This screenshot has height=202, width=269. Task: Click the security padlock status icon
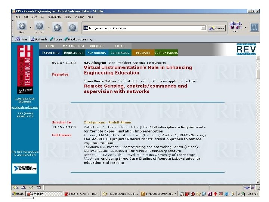pyautogui.click(x=253, y=188)
